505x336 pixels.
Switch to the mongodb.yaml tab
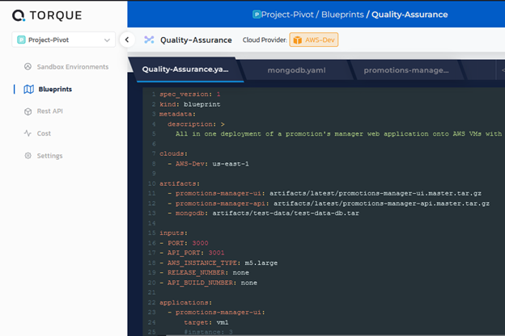[296, 70]
